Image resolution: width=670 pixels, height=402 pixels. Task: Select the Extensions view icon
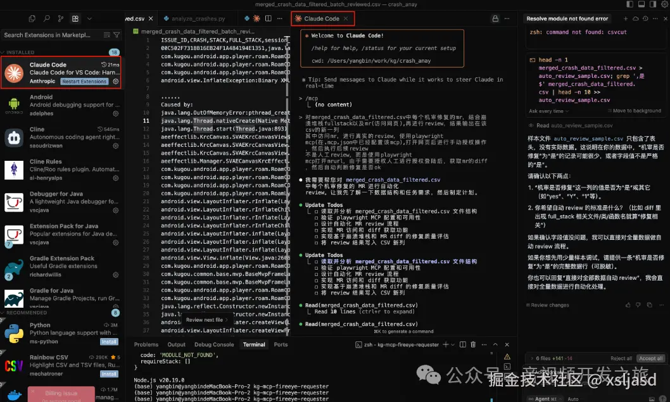tap(75, 18)
